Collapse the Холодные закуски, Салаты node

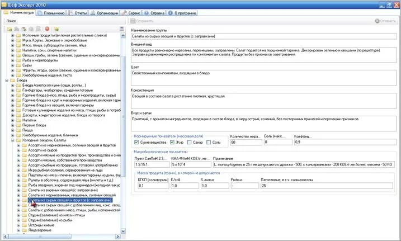12,140
